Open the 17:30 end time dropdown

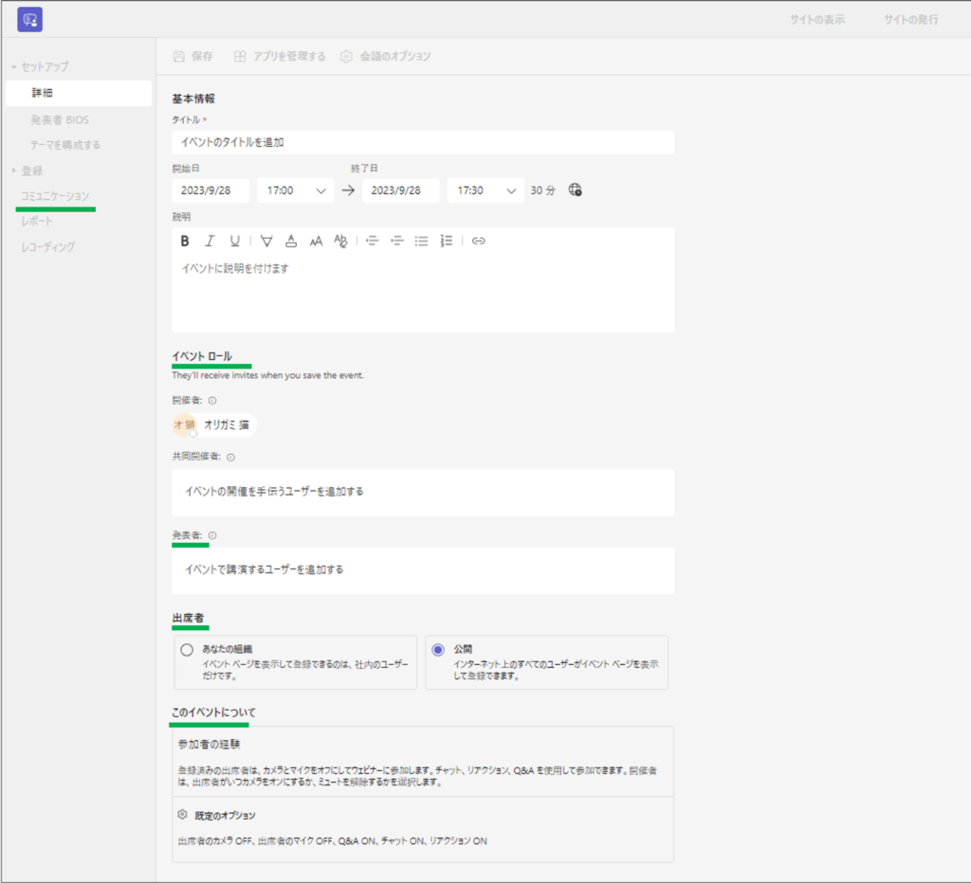485,190
